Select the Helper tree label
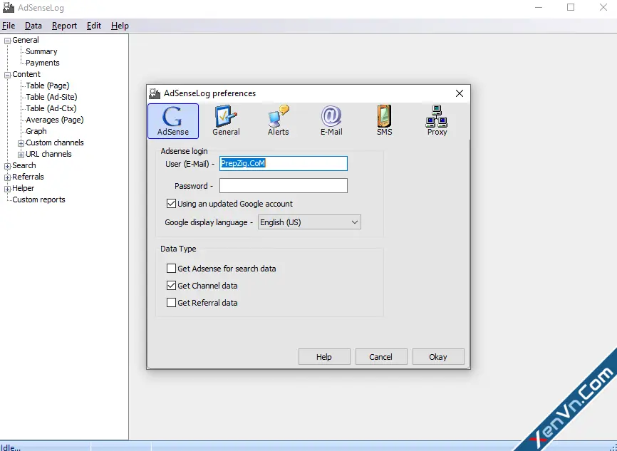The image size is (617, 451). tap(24, 189)
